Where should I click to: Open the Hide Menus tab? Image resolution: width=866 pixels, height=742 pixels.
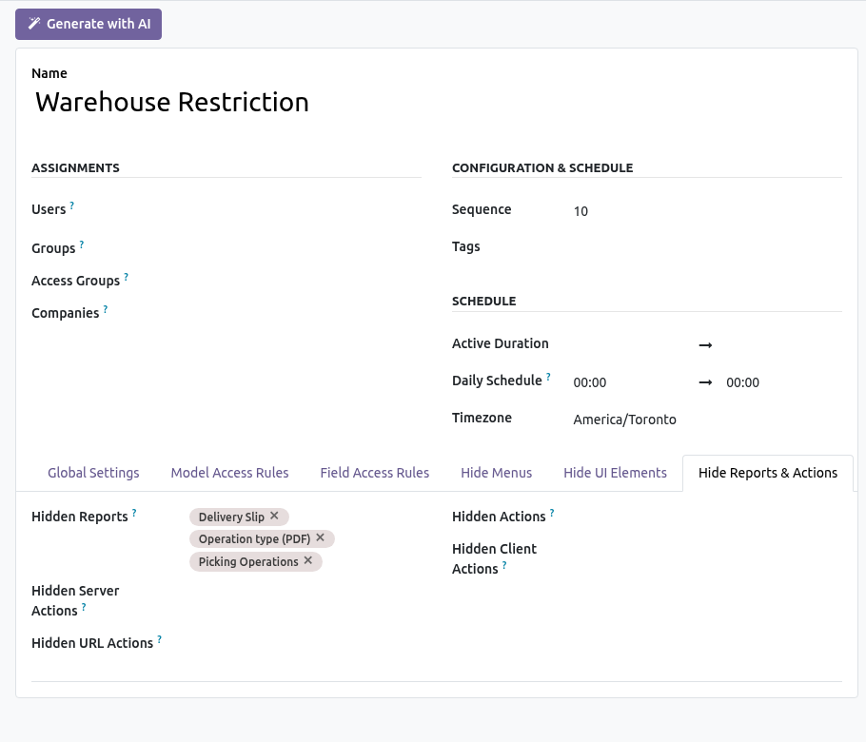pos(496,473)
